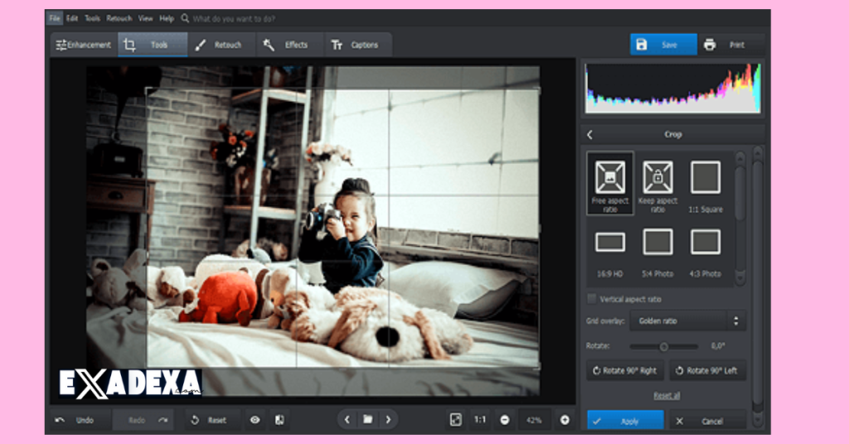Cancel the crop

[x=707, y=421]
